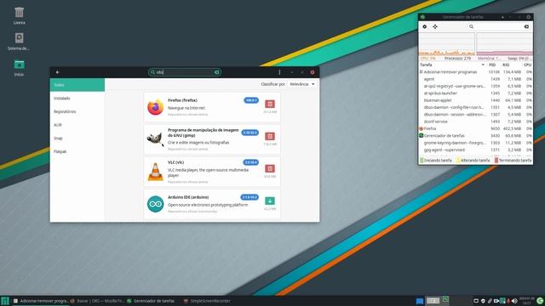Click the memory usage graph
This screenshot has width=545, height=306.
[x=504, y=44]
